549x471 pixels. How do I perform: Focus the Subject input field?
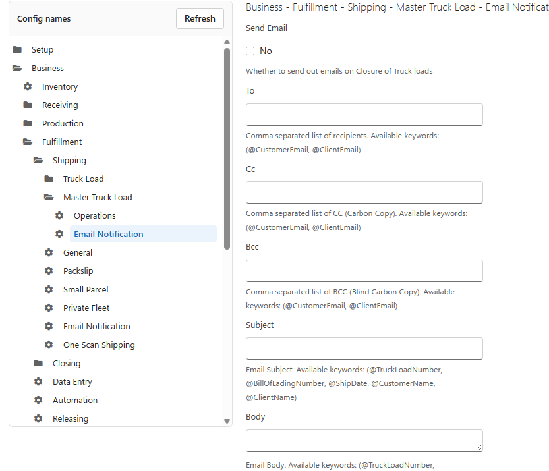pyautogui.click(x=364, y=348)
